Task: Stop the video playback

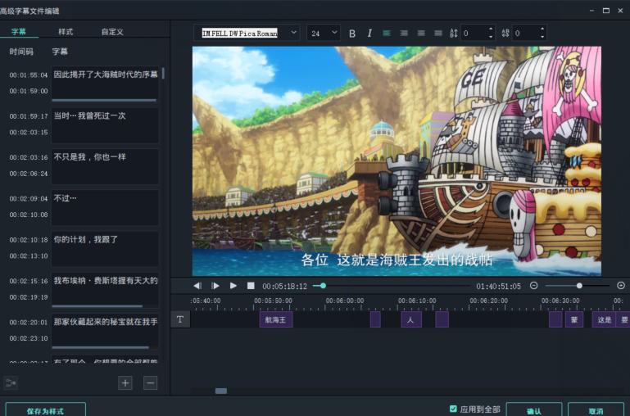Action: click(251, 286)
